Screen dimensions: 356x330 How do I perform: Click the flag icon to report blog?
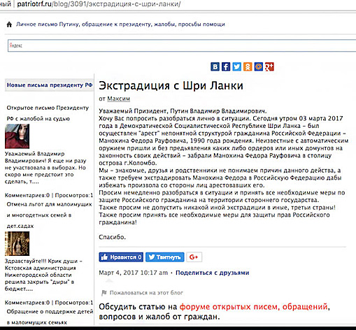click(x=104, y=293)
